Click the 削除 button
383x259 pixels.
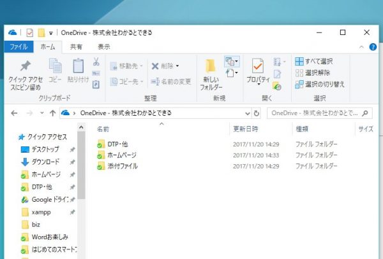pos(165,66)
